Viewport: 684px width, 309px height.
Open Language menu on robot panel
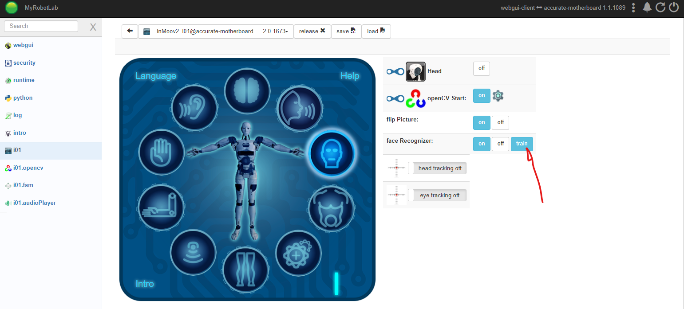tap(156, 76)
